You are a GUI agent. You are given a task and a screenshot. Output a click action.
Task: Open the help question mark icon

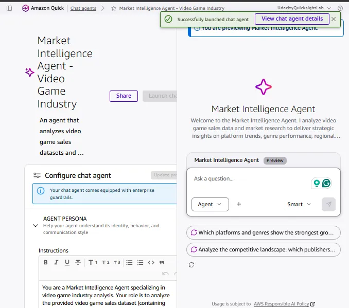coord(340,8)
